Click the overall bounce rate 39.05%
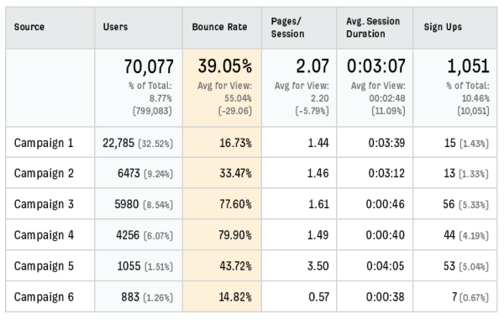The height and width of the screenshot is (320, 504). (225, 66)
